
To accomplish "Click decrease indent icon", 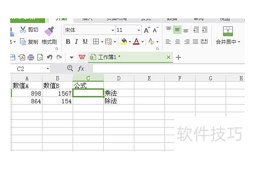I will (196, 30).
